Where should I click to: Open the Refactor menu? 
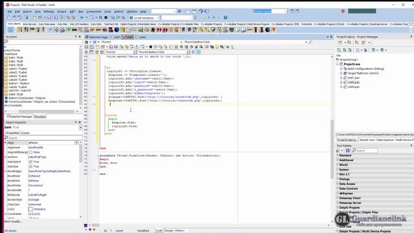[49, 12]
